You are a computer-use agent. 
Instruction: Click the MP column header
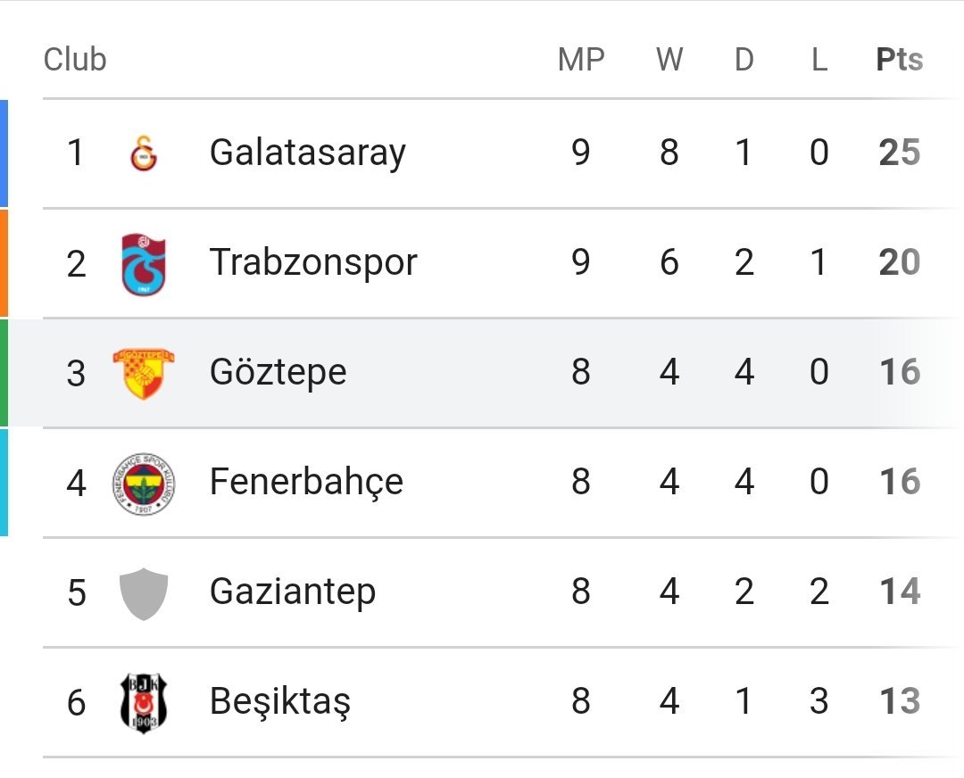(x=581, y=60)
